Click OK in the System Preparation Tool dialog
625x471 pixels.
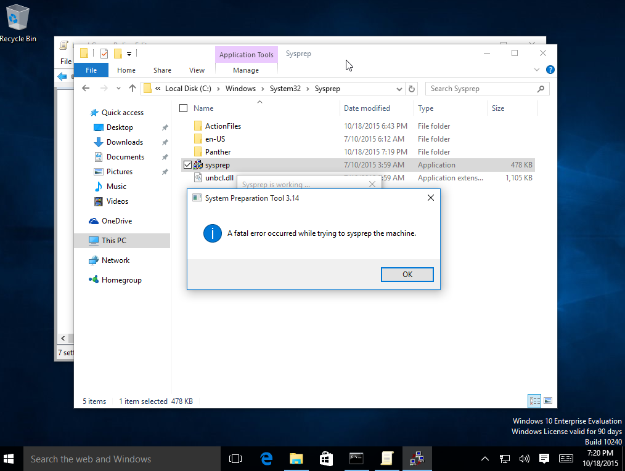tap(407, 275)
